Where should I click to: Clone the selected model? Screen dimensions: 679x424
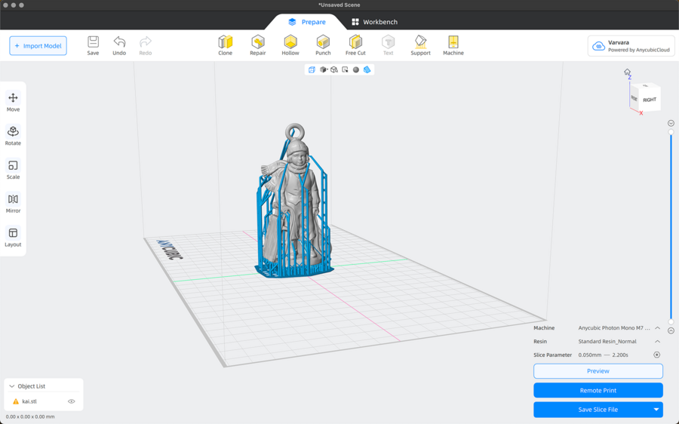point(226,45)
